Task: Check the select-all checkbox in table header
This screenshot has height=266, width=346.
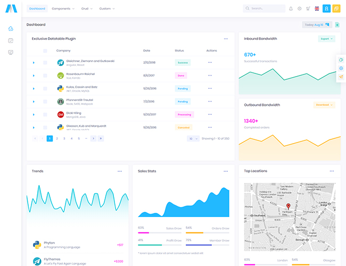Action: [x=45, y=51]
